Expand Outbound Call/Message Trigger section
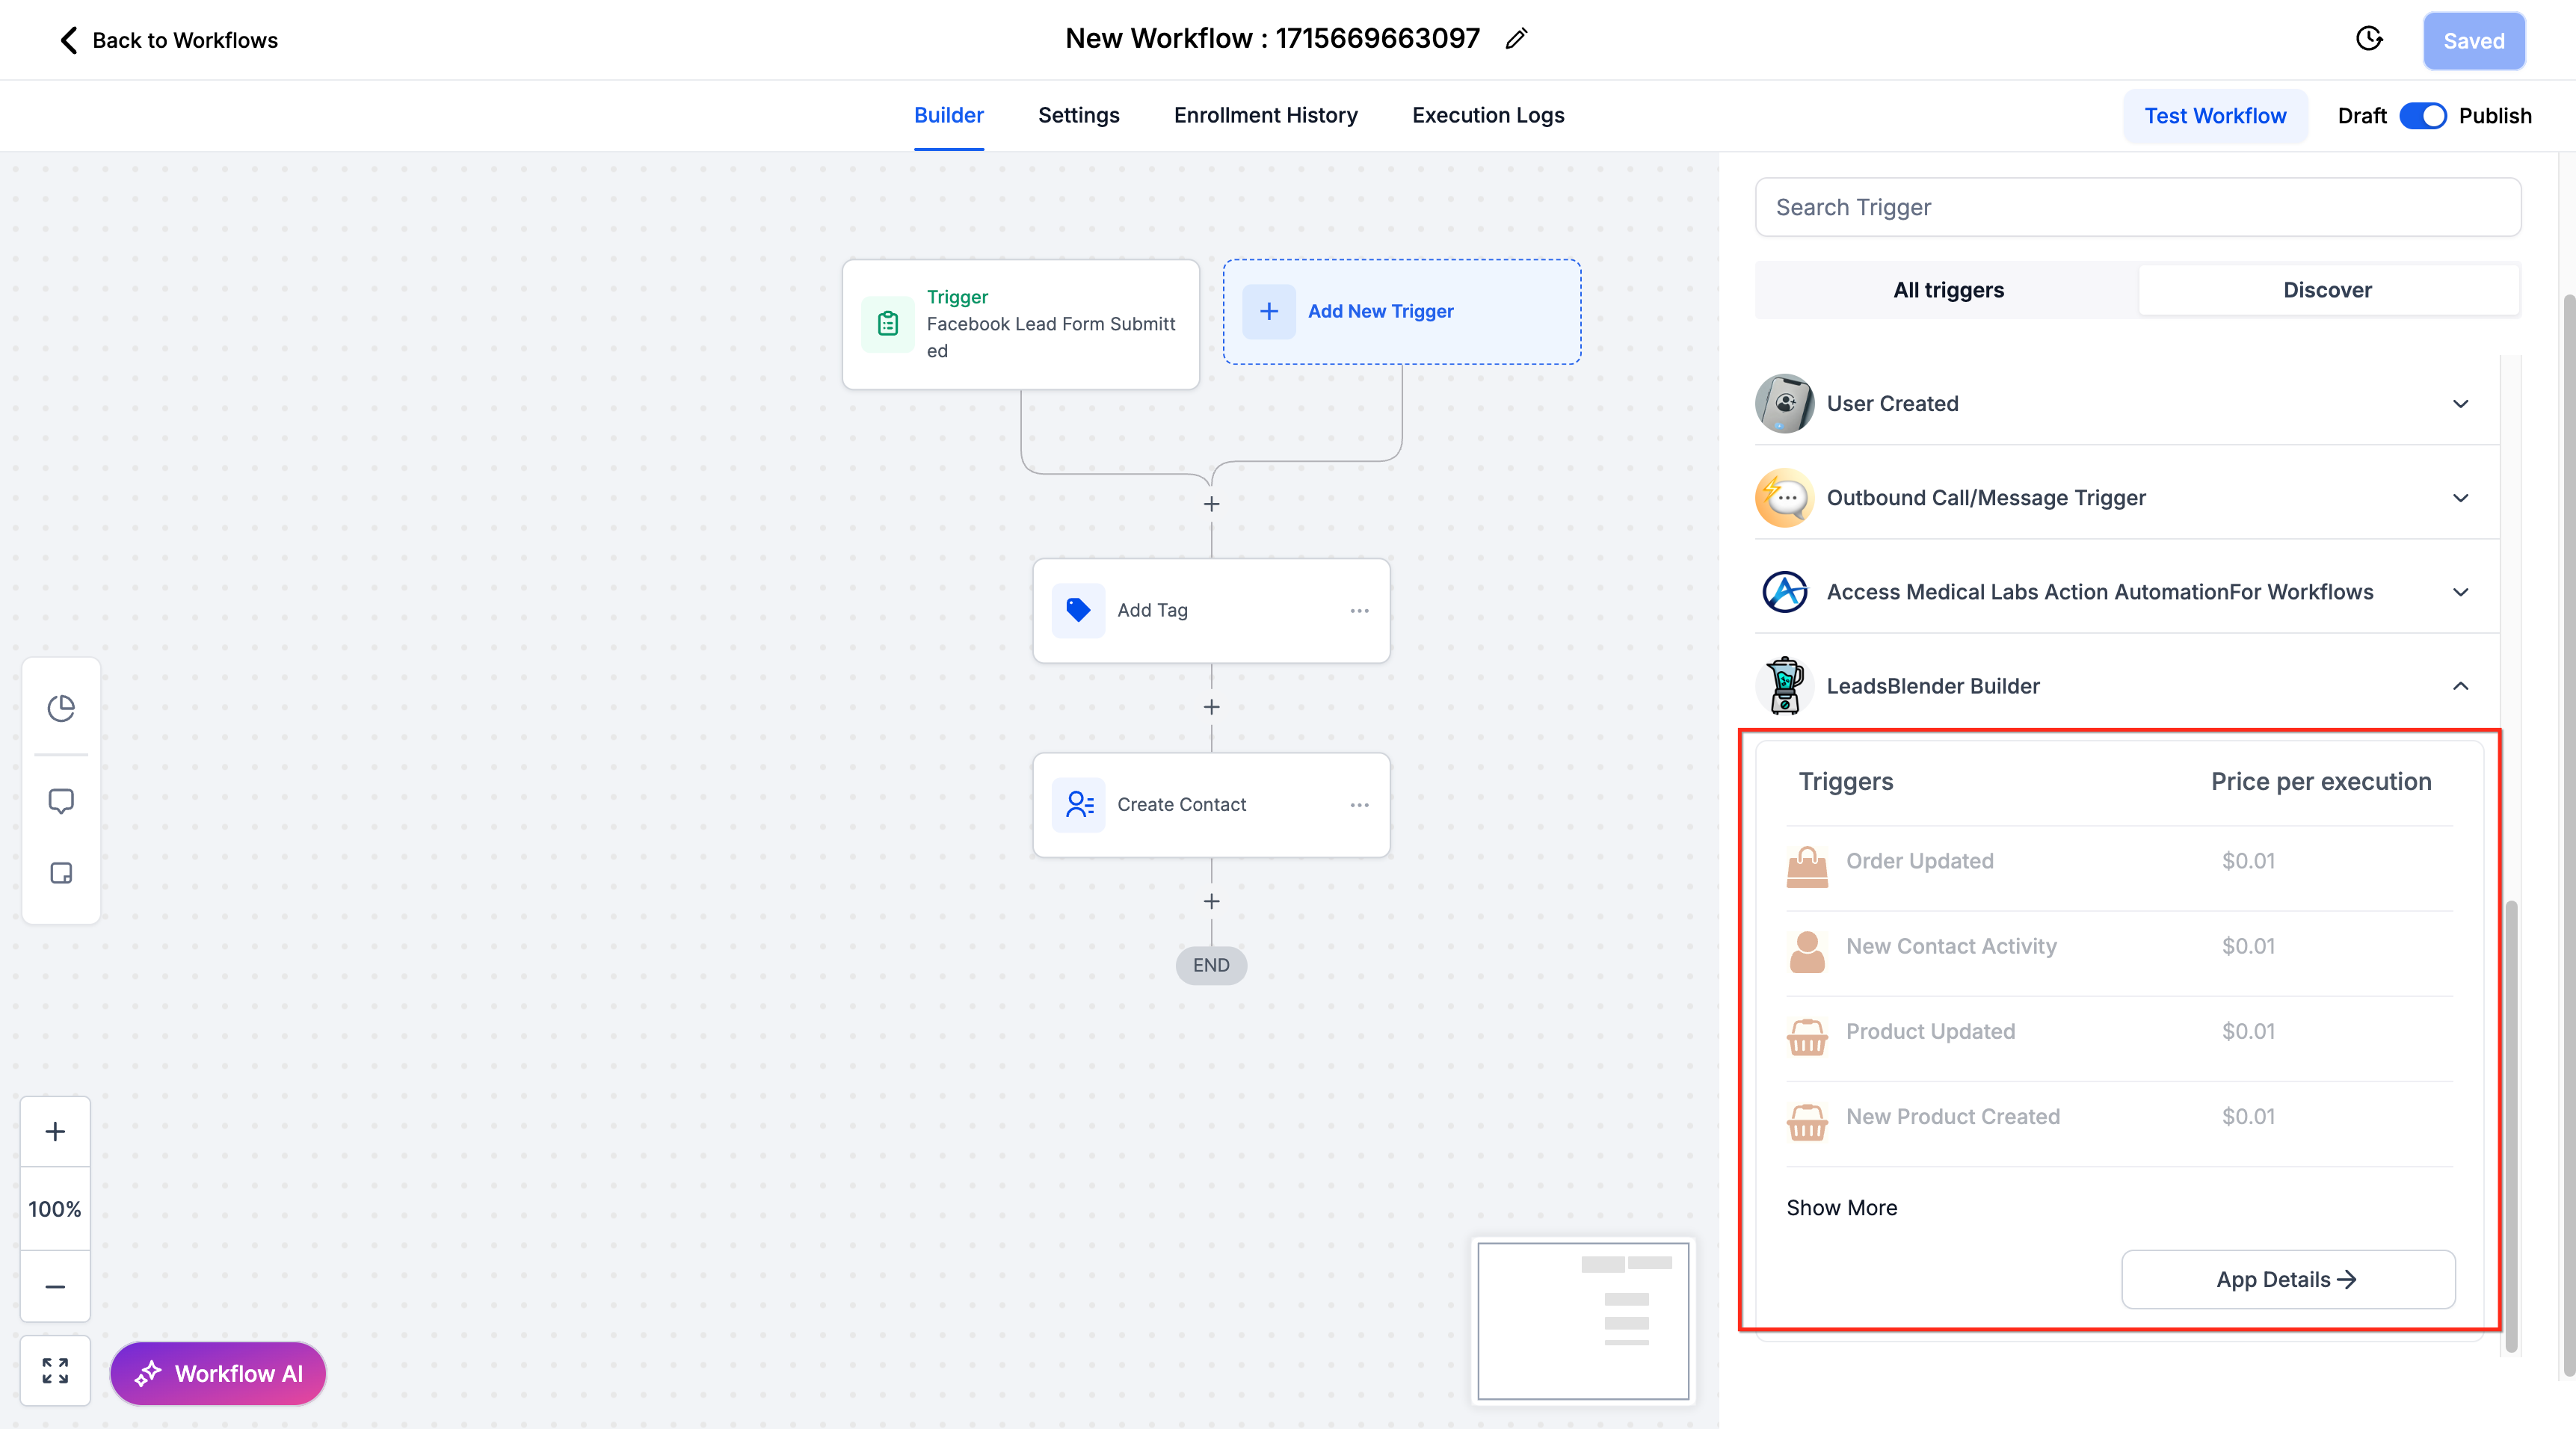The height and width of the screenshot is (1429, 2576). coord(2460,498)
